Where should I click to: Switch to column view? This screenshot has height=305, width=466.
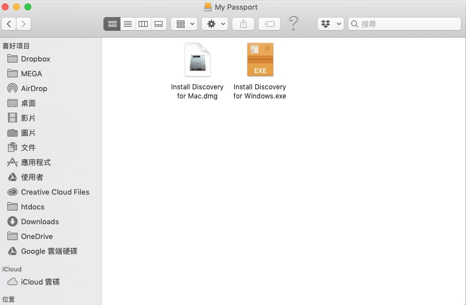pos(143,24)
